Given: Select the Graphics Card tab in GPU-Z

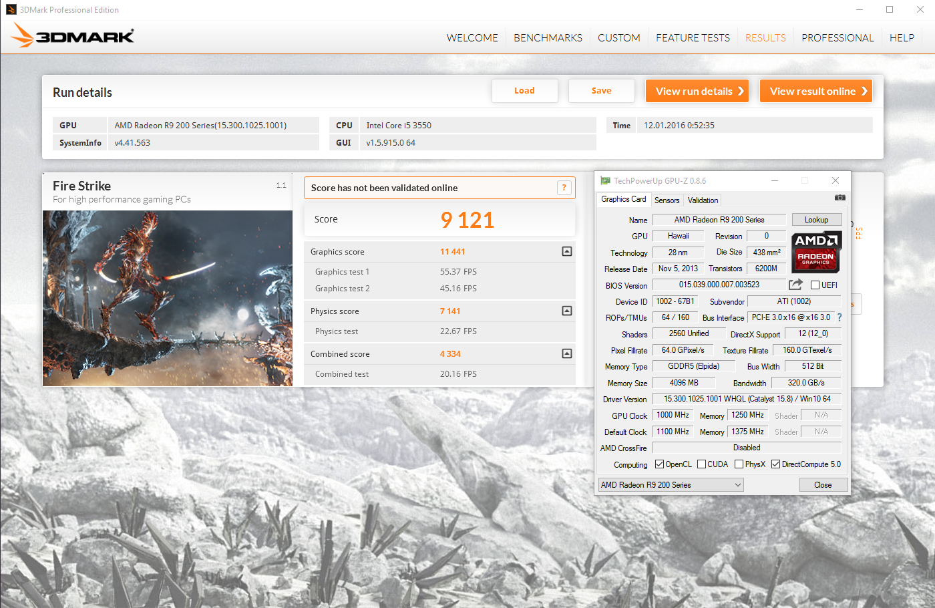Looking at the screenshot, I should (x=624, y=199).
